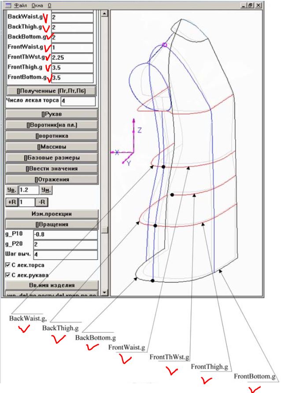Expand the []Вращения section

[x=52, y=224]
